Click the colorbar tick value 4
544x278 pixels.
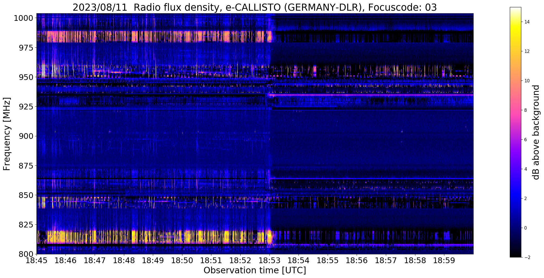(526, 169)
